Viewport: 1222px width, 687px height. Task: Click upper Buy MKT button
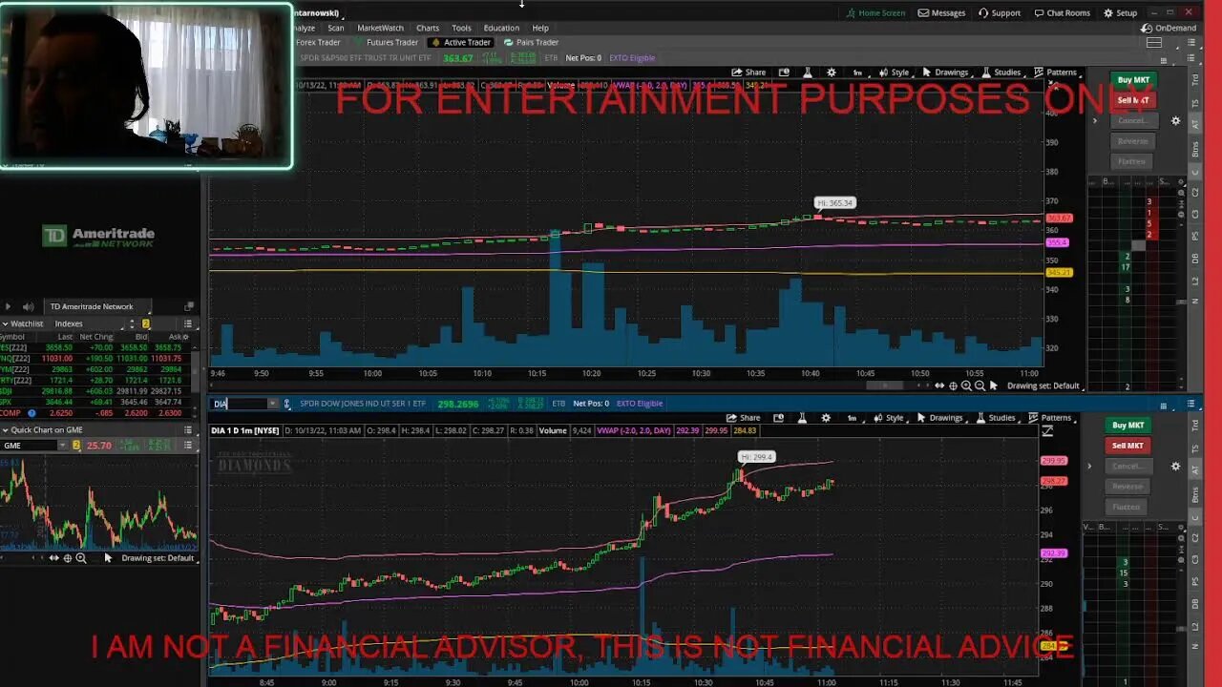click(1133, 80)
